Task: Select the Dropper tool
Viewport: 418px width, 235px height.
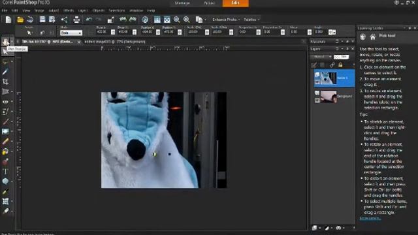Action: coord(5,71)
